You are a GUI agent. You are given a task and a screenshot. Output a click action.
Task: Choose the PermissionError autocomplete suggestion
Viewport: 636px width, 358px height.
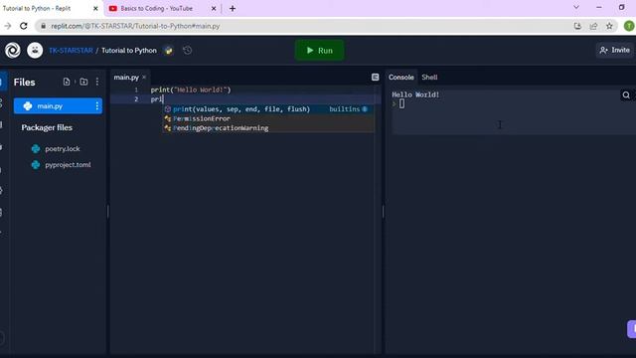pyautogui.click(x=269, y=118)
